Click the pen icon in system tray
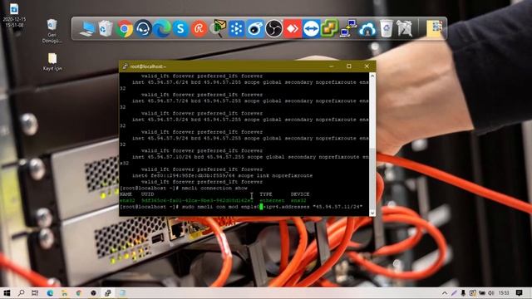Screen dimensions: 532x299 pos(454,293)
